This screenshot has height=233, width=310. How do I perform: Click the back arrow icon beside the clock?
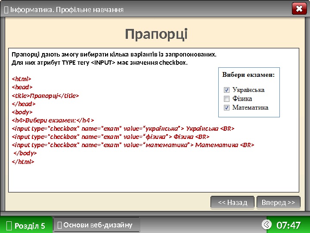pyautogui.click(x=267, y=224)
